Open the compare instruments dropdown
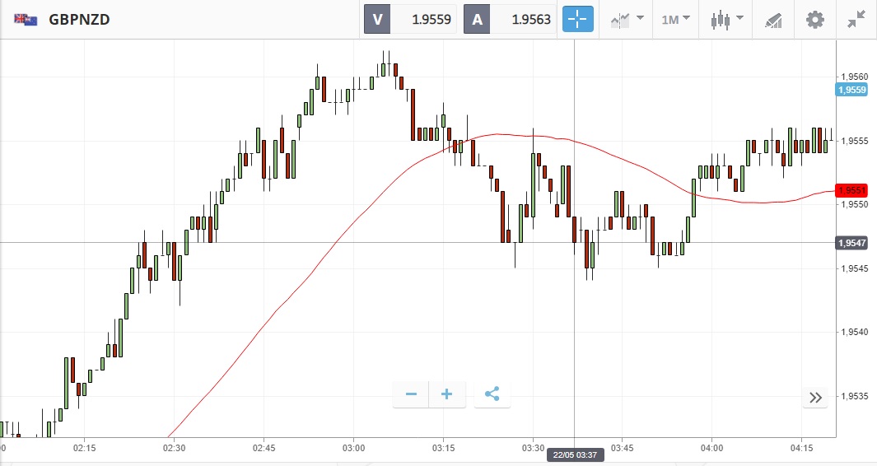Image resolution: width=877 pixels, height=466 pixels. pyautogui.click(x=627, y=19)
